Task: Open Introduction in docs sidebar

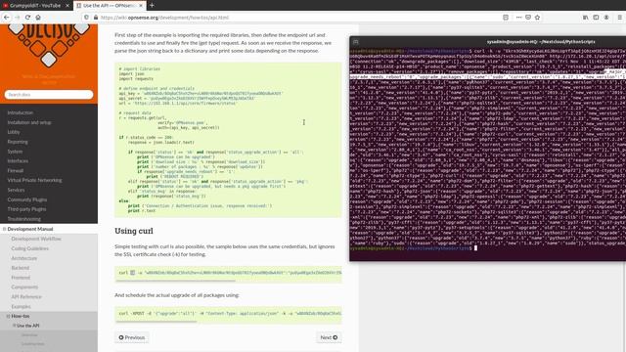Action: (x=21, y=112)
